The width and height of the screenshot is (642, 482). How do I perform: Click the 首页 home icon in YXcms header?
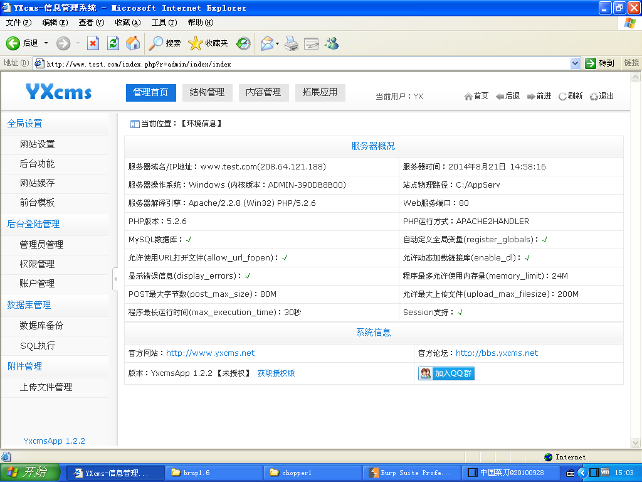coord(468,96)
